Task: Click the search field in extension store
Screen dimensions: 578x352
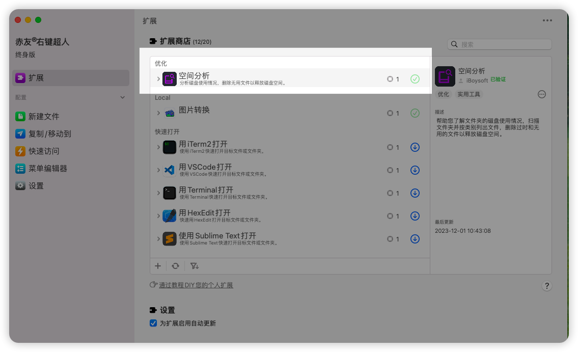Action: (499, 44)
